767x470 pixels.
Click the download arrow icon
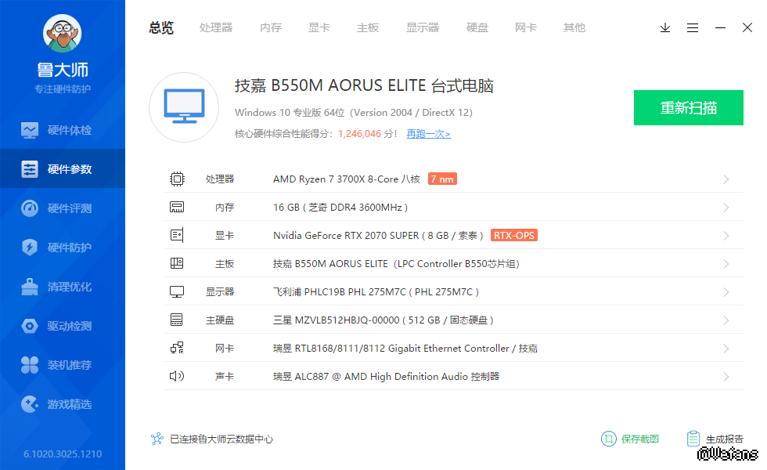[x=664, y=28]
